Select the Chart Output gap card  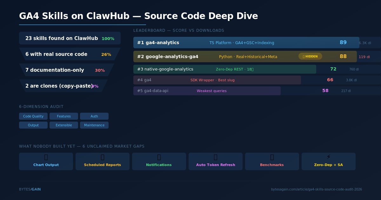click(x=46, y=161)
